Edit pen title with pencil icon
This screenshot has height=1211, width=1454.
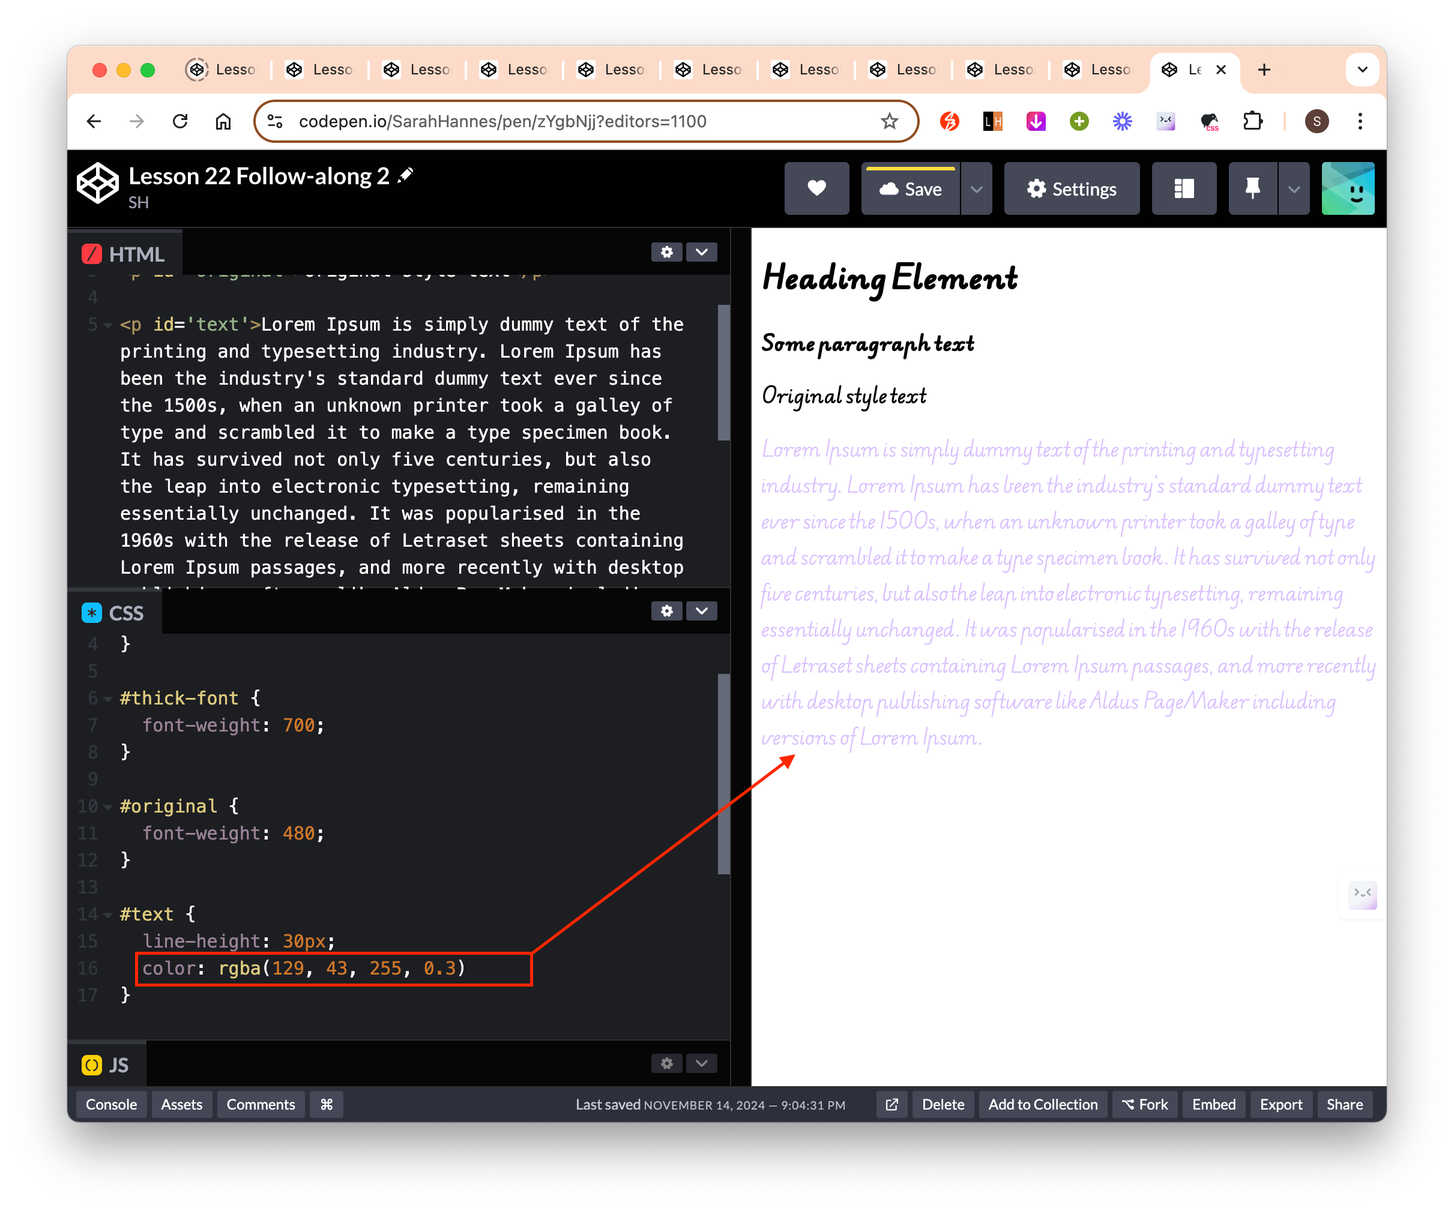(x=406, y=176)
